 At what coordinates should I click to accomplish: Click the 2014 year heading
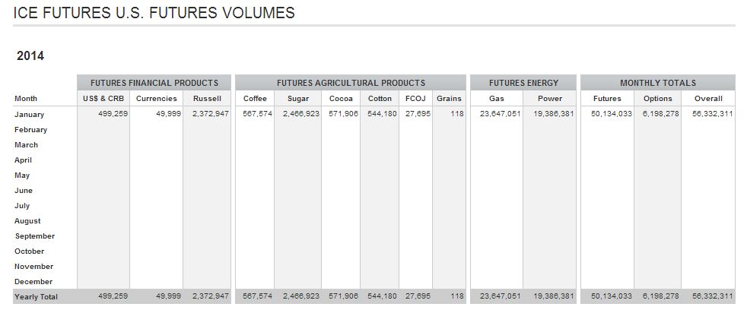point(30,56)
